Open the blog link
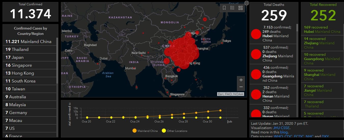This screenshot has width=344, height=140. pos(284,132)
